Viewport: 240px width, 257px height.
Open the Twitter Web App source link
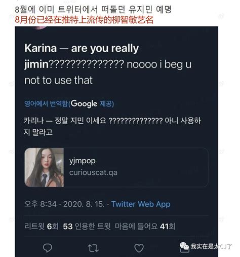(x=141, y=204)
